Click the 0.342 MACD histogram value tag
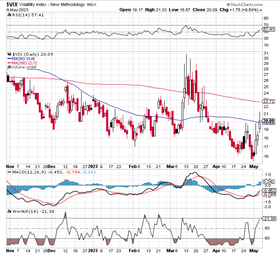The image size is (279, 255). point(269,181)
